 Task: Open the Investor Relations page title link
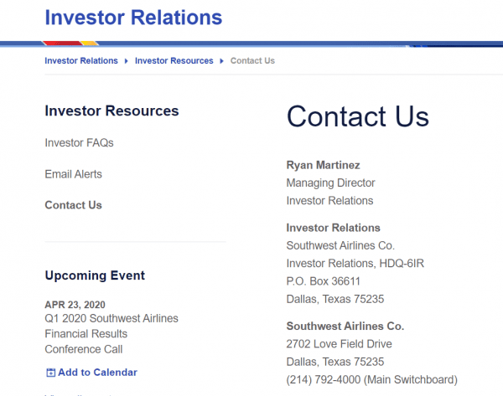(x=133, y=18)
